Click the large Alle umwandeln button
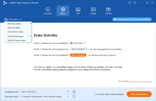This screenshot has height=101, width=156. pyautogui.click(x=139, y=94)
